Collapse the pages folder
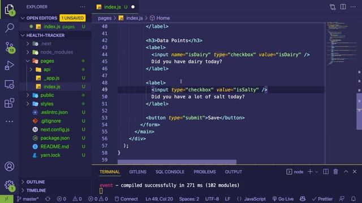This screenshot has width=362, height=203. (x=28, y=61)
